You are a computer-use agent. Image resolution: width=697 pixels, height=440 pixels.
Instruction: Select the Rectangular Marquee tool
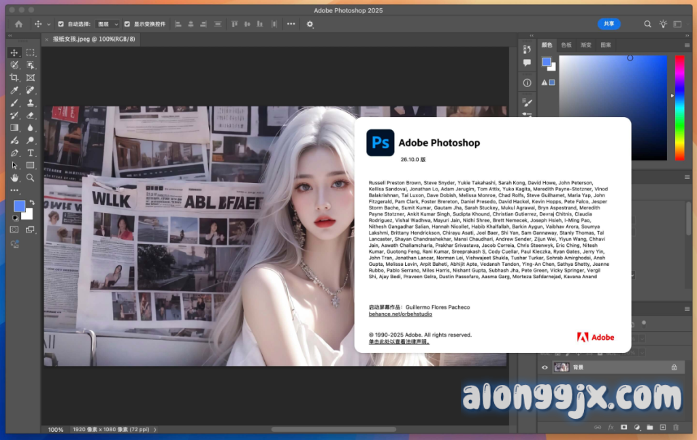point(31,53)
